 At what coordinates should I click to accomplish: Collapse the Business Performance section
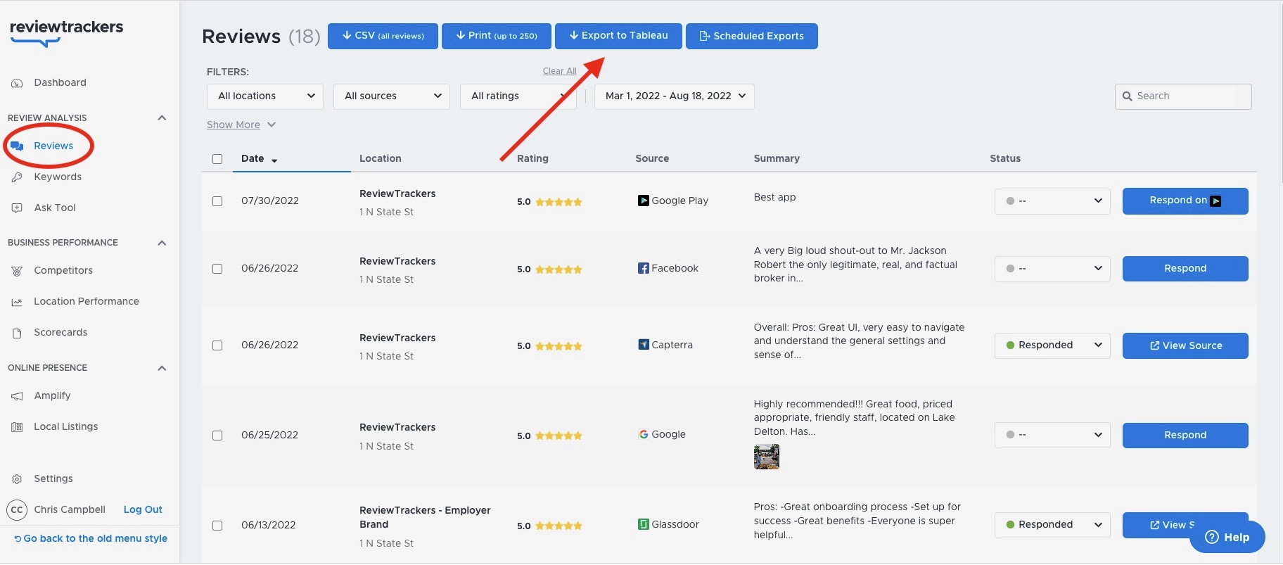[162, 243]
